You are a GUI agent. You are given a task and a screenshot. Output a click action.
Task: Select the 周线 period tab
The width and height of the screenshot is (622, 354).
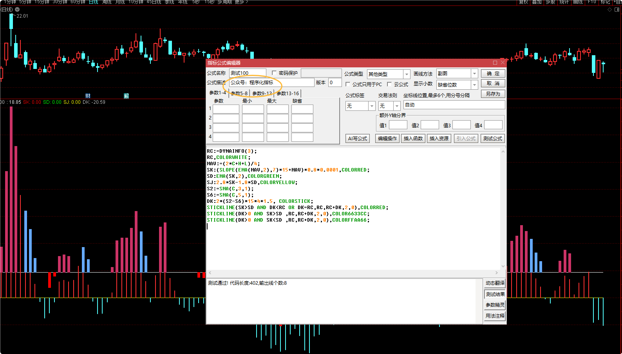107,2
